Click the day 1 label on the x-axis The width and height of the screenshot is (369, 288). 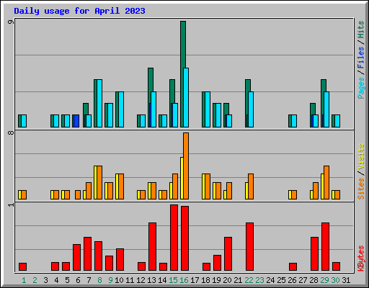click(x=24, y=280)
